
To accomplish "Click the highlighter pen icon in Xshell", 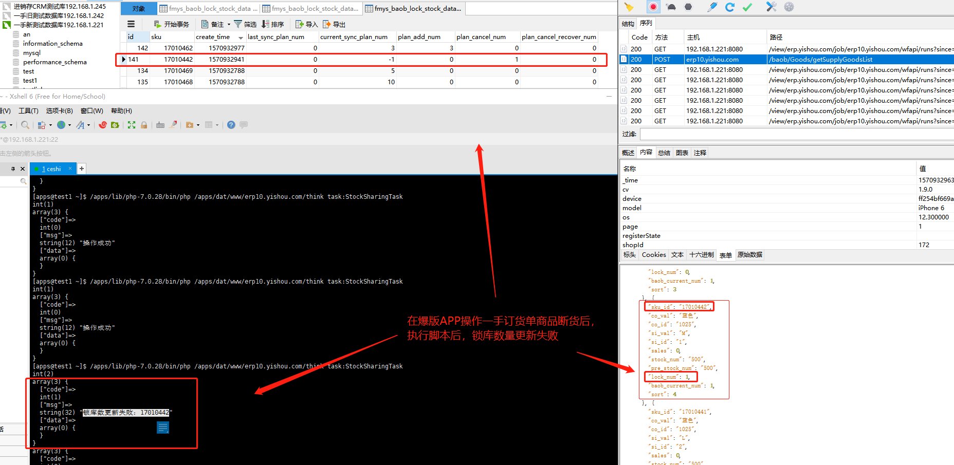I will pos(173,125).
